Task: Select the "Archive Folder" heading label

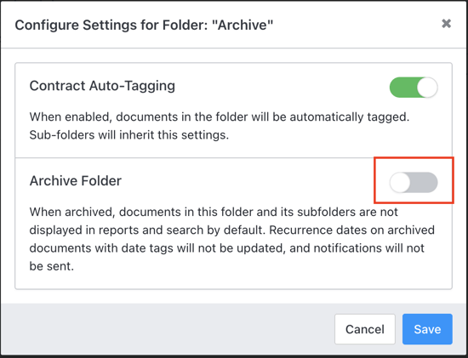Action: click(76, 181)
